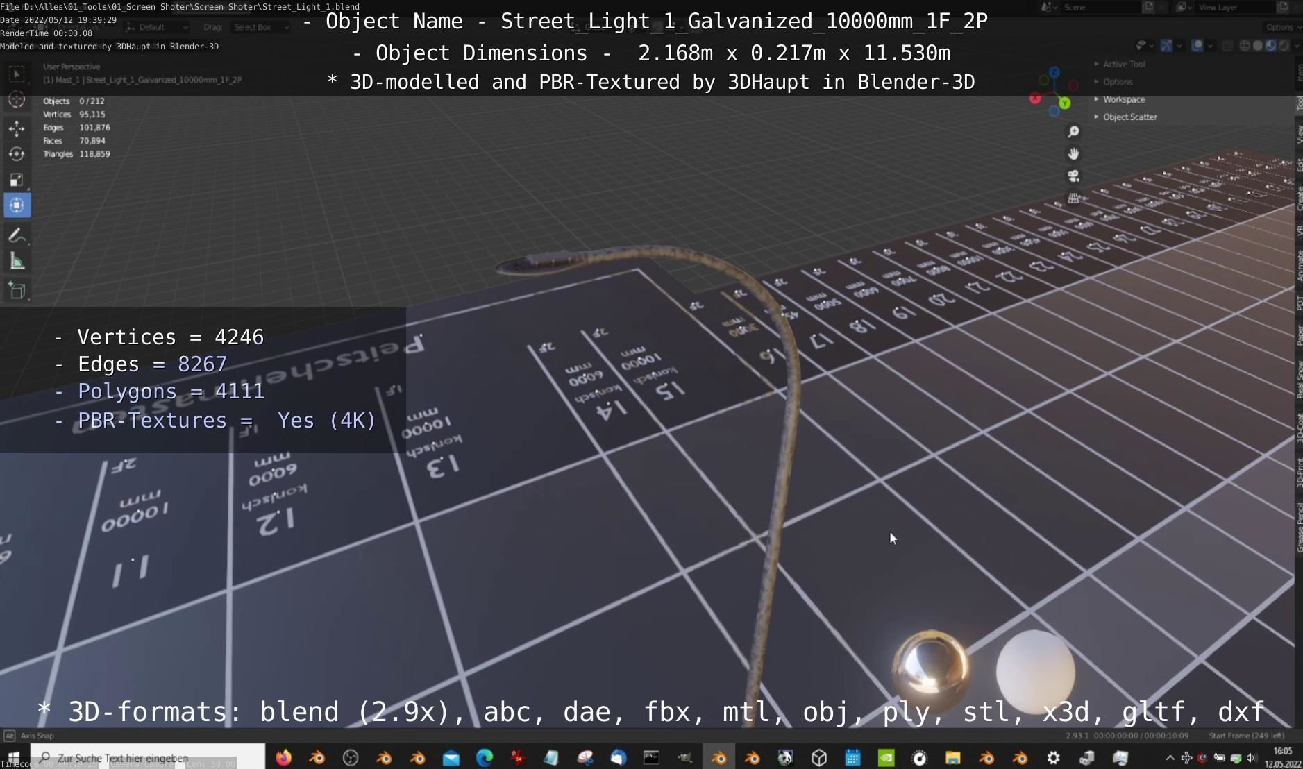Open the view layer browse dropdown icon
1303x769 pixels.
(x=1183, y=7)
